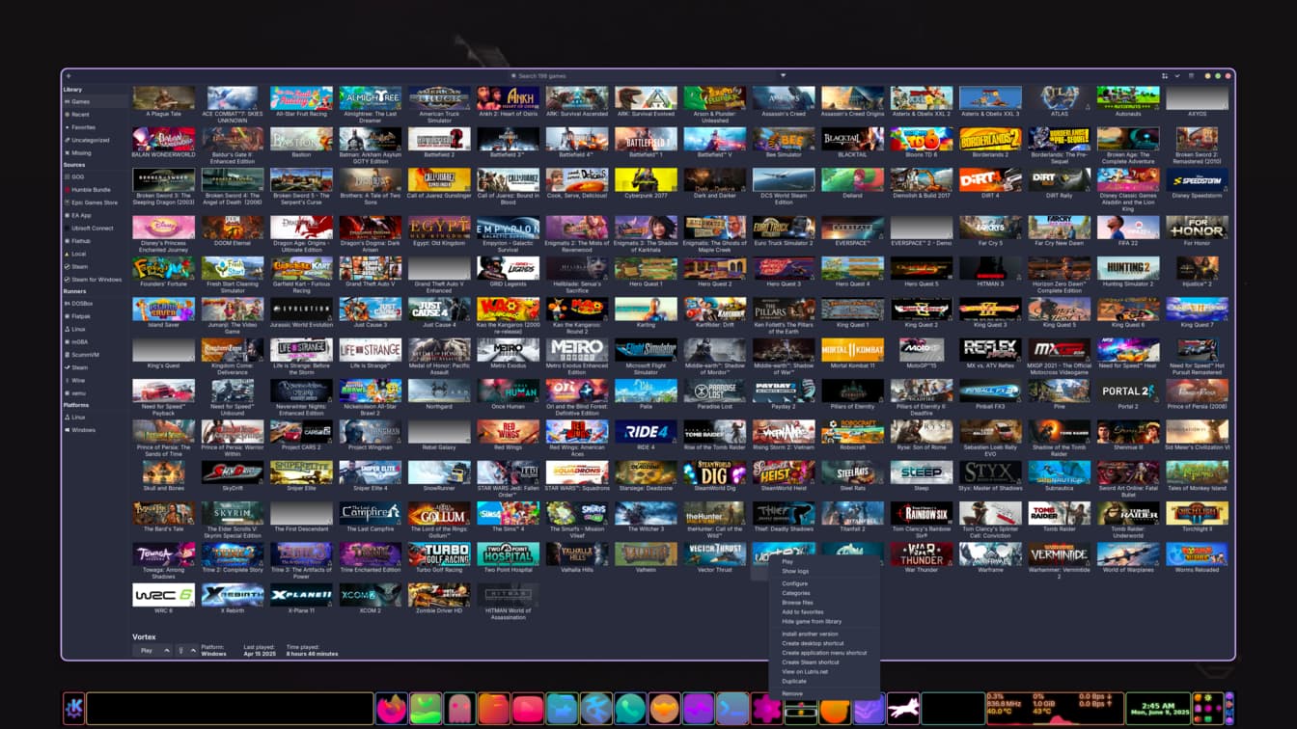Select the Humble Bundle source
1297x729 pixels.
[x=94, y=190]
